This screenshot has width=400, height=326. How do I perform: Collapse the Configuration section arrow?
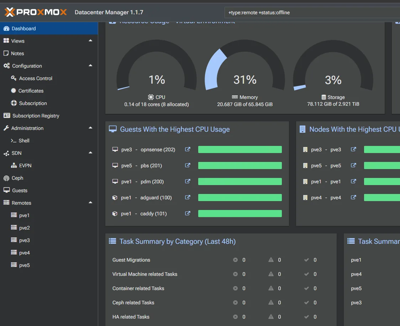click(x=90, y=65)
